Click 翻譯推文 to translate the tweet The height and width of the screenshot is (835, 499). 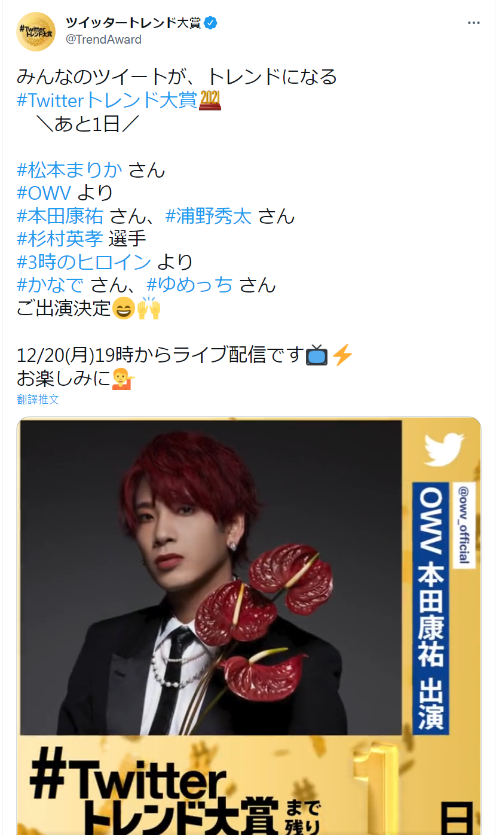(x=38, y=400)
